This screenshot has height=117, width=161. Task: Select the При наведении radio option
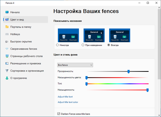83,45
